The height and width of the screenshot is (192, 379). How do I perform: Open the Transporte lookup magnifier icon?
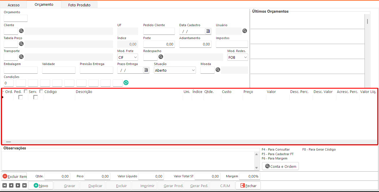point(21,57)
